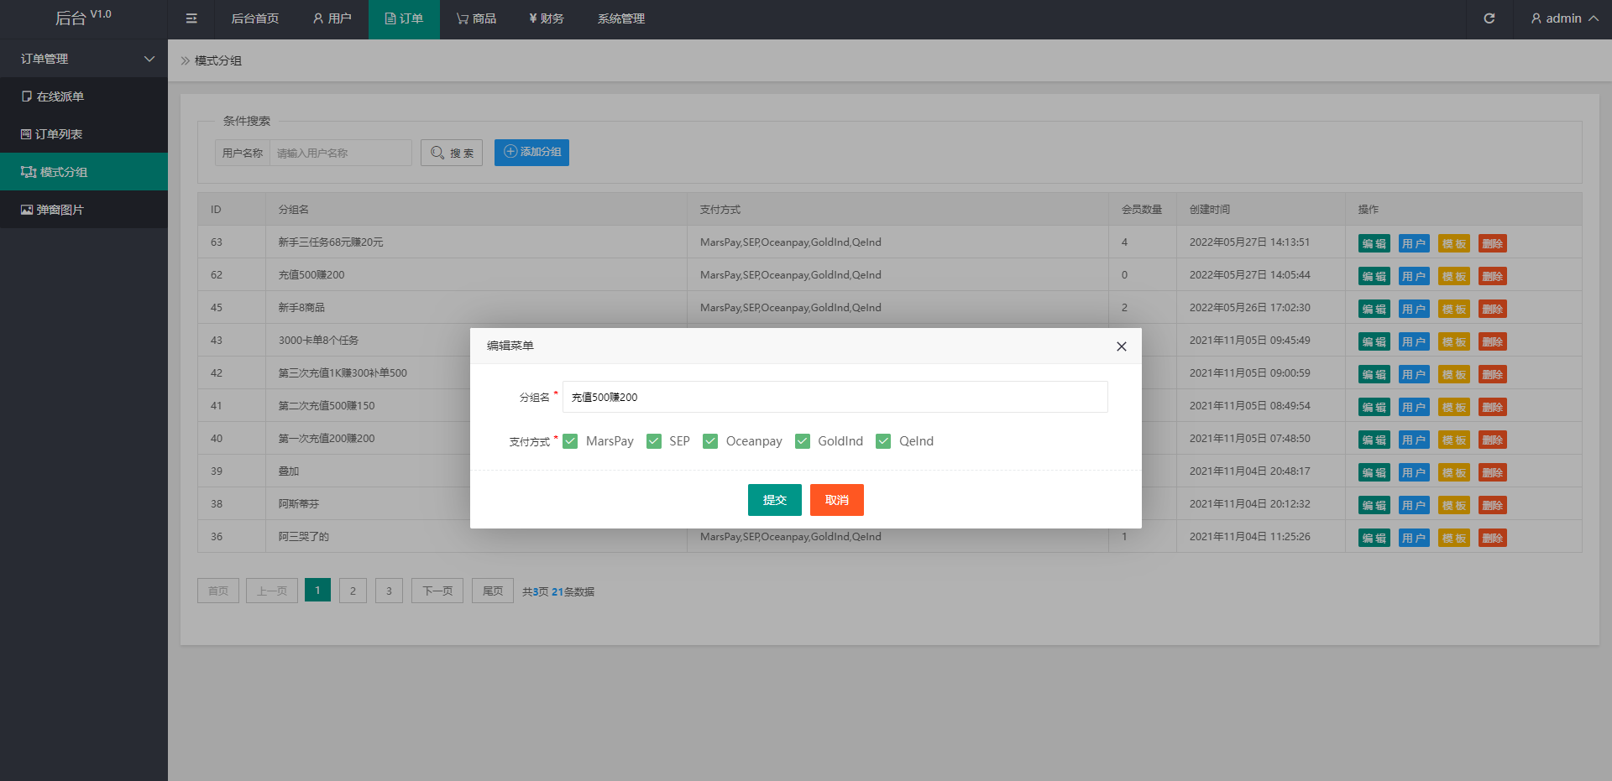Toggle the QeInd payment checkbox
1612x781 pixels.
(x=883, y=441)
